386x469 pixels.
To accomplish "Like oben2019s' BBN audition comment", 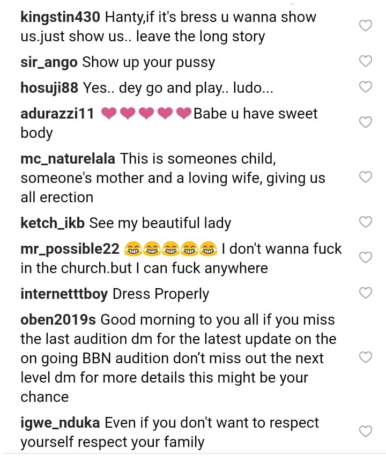I will [x=365, y=357].
